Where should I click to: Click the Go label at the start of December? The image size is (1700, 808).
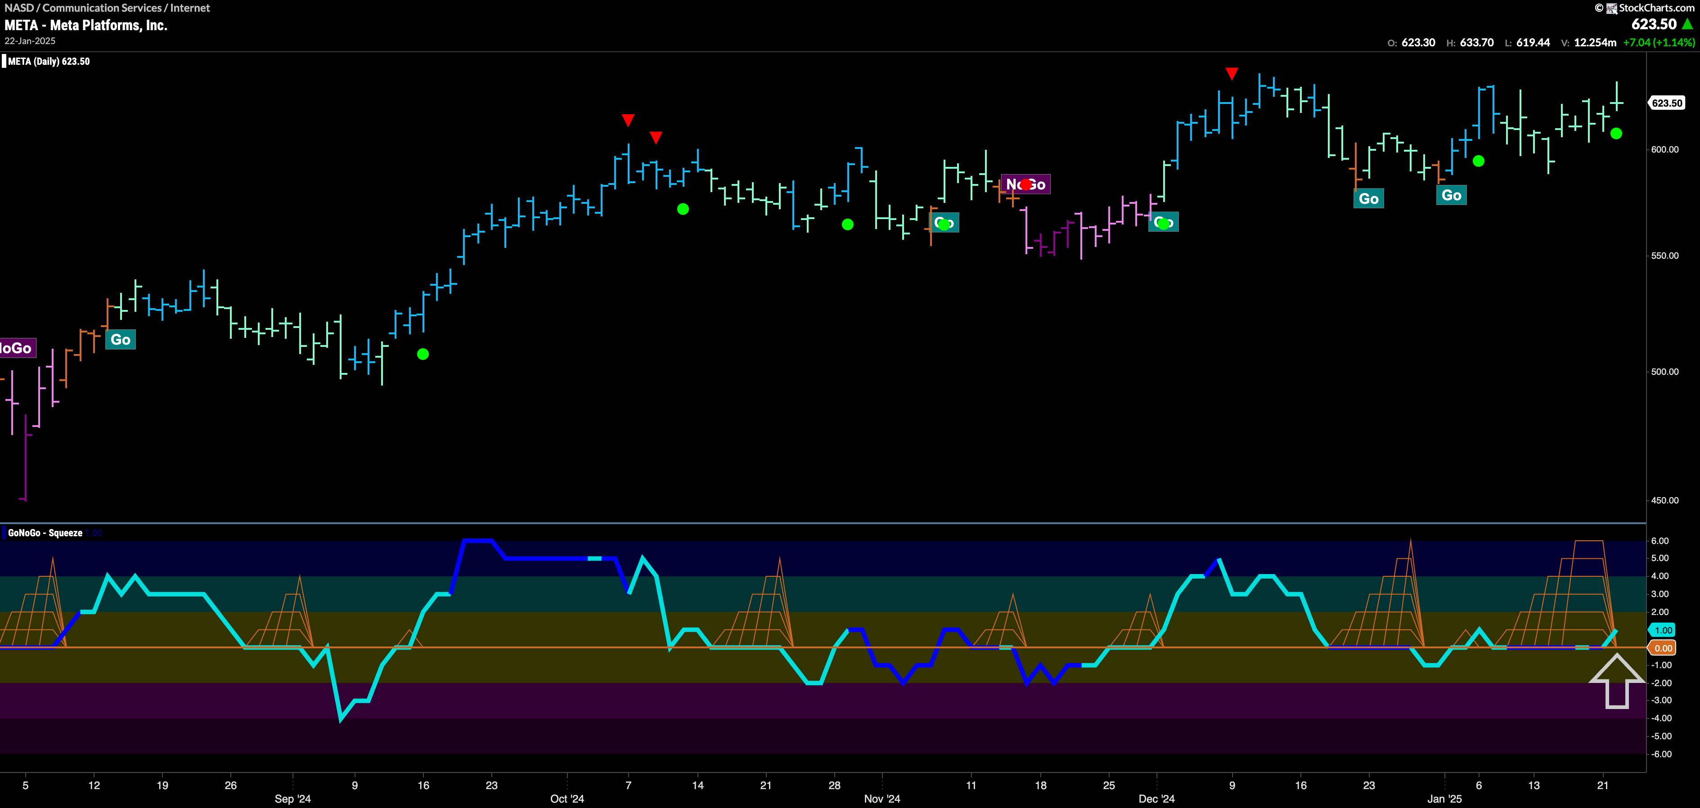point(1164,222)
